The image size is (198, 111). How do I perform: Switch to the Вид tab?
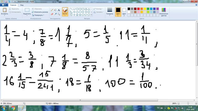[x=22, y=5]
